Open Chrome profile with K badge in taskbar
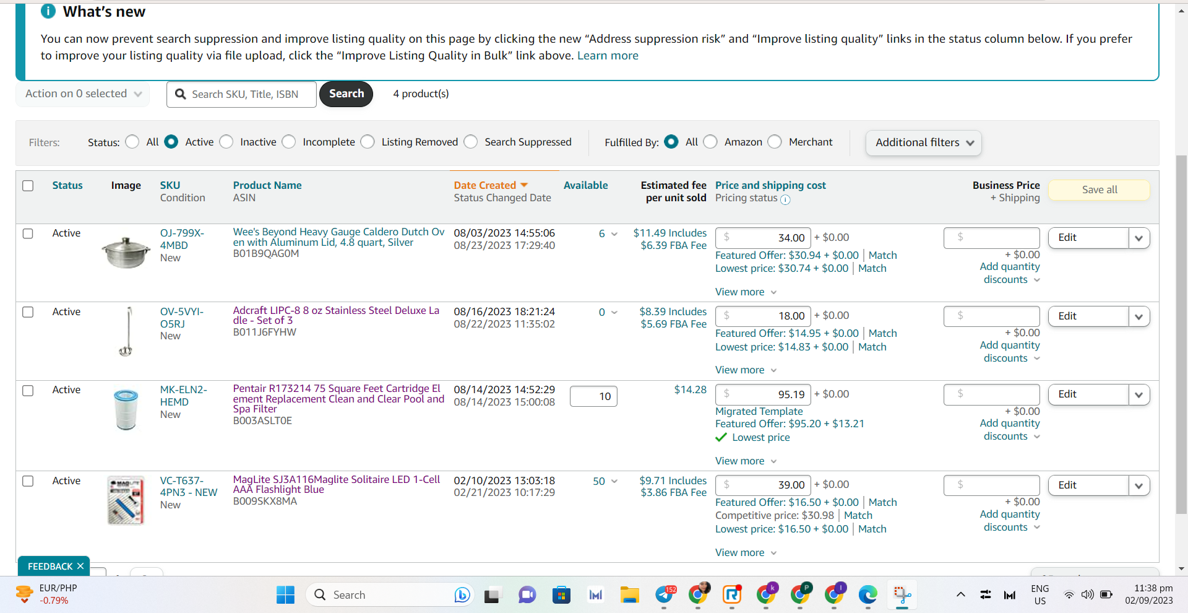The height and width of the screenshot is (613, 1188). pos(766,595)
